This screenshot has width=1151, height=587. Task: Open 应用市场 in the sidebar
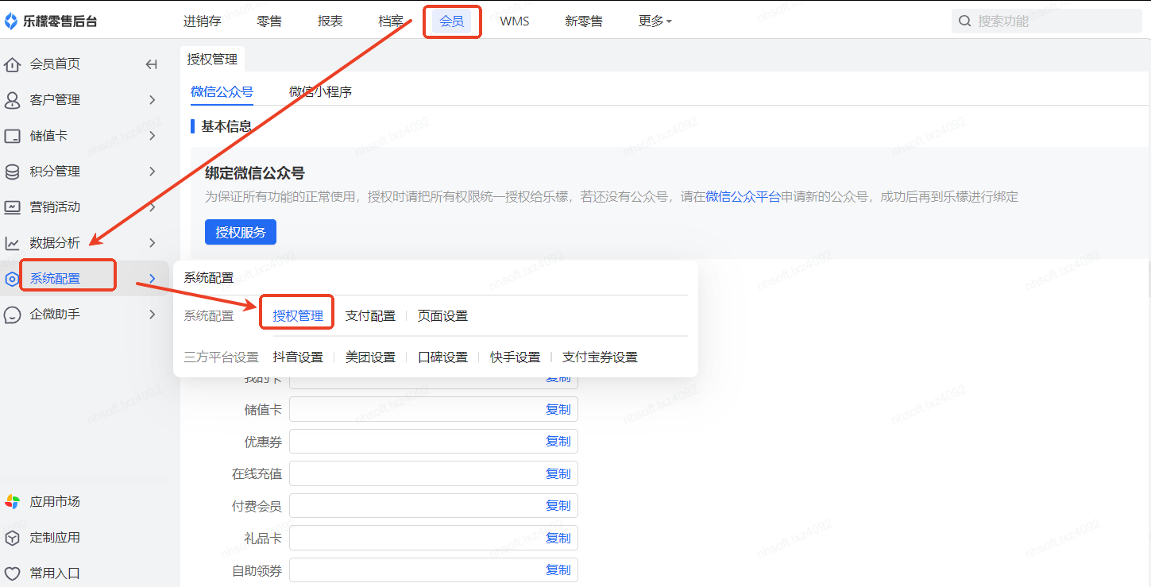click(55, 502)
